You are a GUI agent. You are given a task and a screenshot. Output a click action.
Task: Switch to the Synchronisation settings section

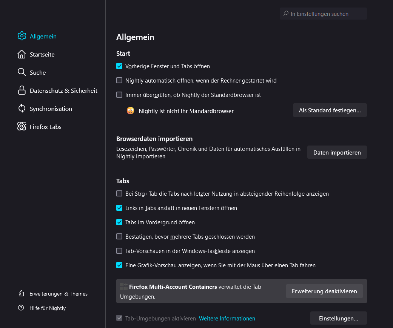[x=51, y=109]
